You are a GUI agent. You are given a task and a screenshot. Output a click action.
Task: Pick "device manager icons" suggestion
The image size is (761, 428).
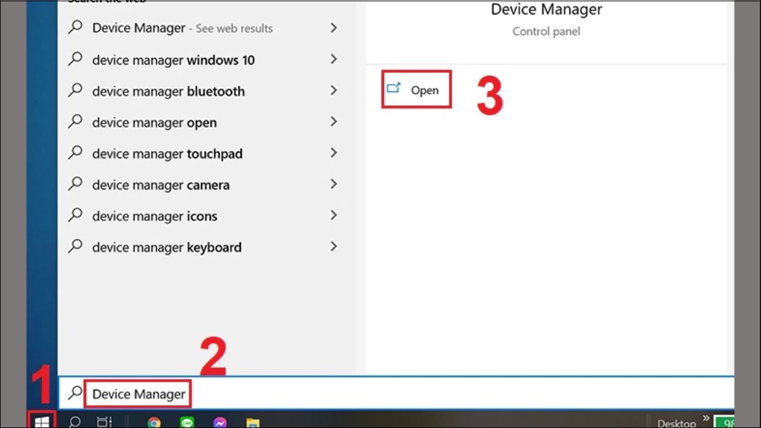click(x=206, y=216)
